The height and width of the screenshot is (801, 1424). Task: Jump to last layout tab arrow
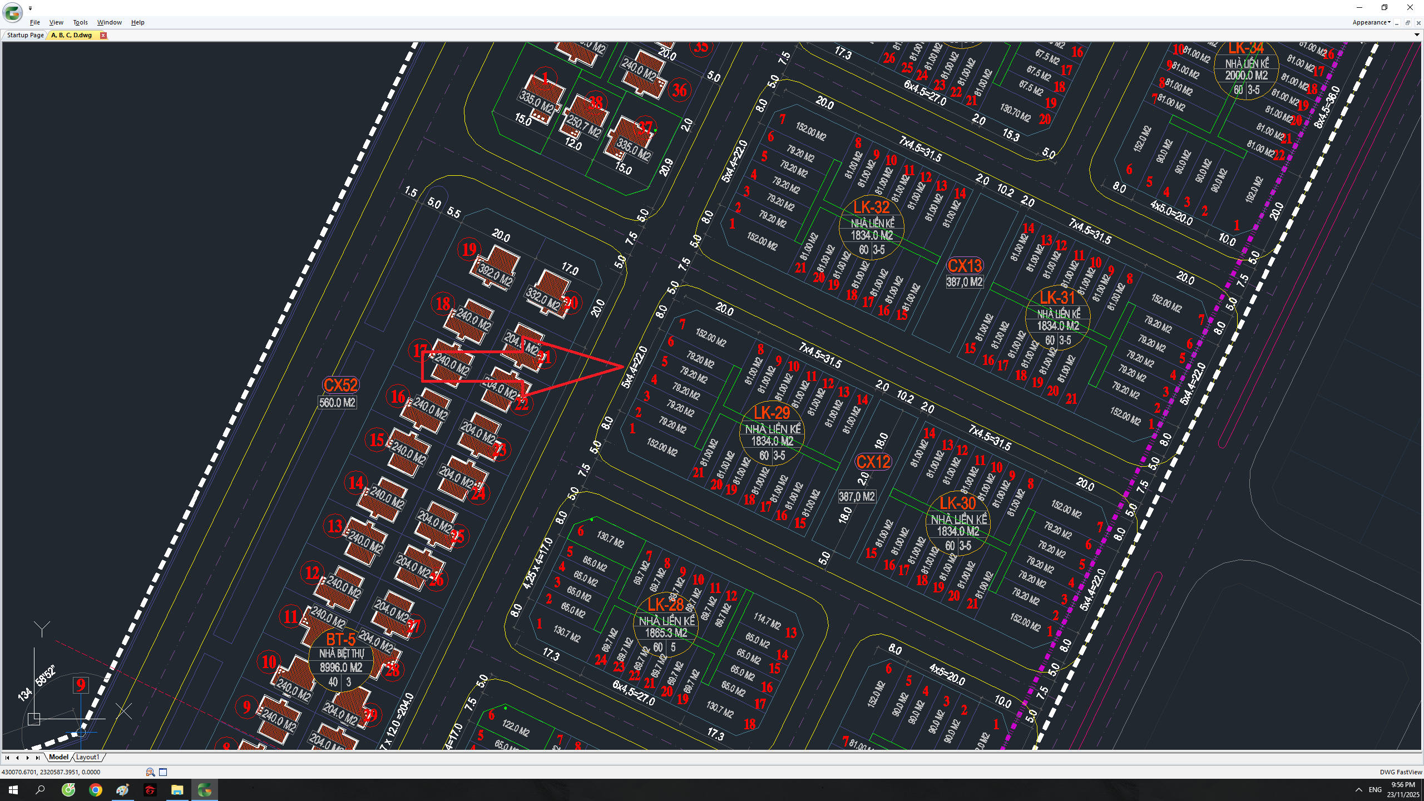[x=37, y=758]
